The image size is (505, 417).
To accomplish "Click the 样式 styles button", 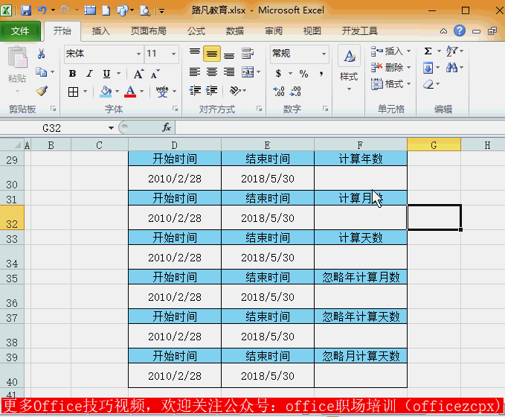I will click(x=349, y=67).
